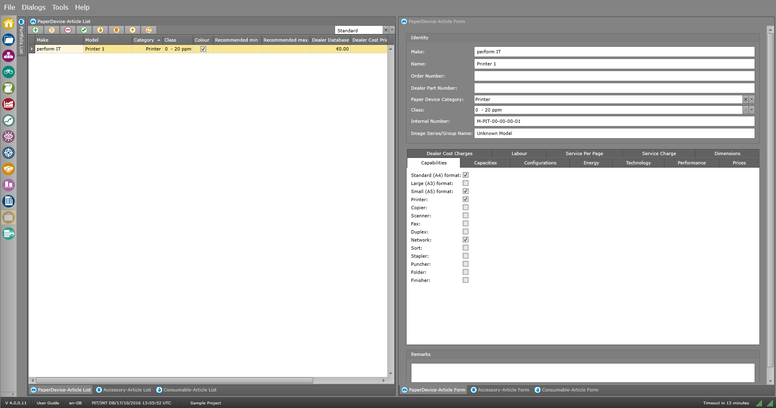Screen dimensions: 776x408
Task: Expand the perform IT row indicator
Action: [x=32, y=49]
